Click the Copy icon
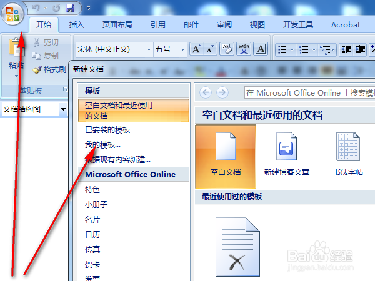Screen dimensions: 375x281 [37, 56]
